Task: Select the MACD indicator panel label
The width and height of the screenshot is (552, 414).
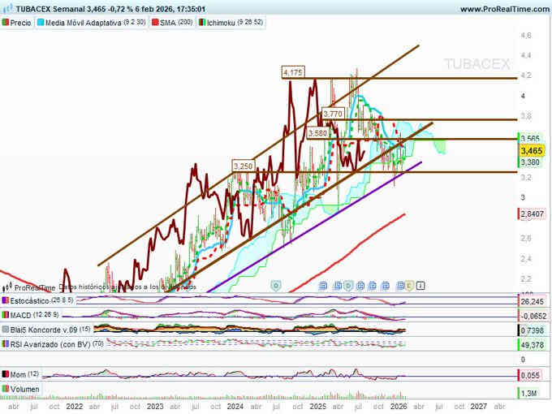Action: 23,314
